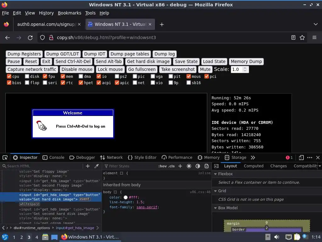This screenshot has width=322, height=242.
Task: Click the Mute button
Action: pos(205,69)
